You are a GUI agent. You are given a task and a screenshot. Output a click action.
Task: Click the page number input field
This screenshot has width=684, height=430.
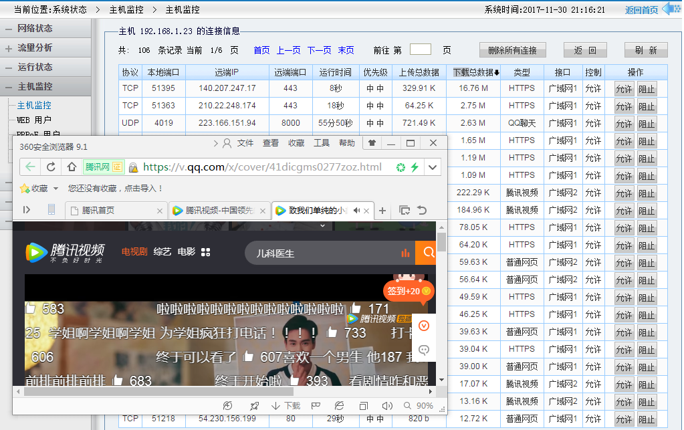421,49
